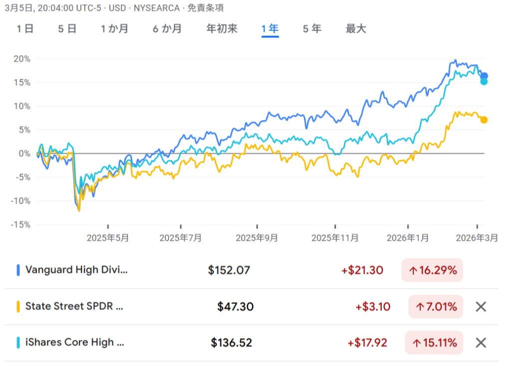The width and height of the screenshot is (511, 366).
Task: Switch to 年初来 (year-to-date) view
Action: coord(222,28)
